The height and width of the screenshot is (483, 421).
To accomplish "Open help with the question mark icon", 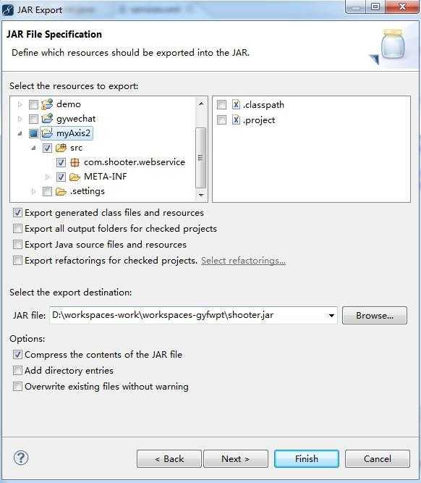I will click(x=21, y=458).
